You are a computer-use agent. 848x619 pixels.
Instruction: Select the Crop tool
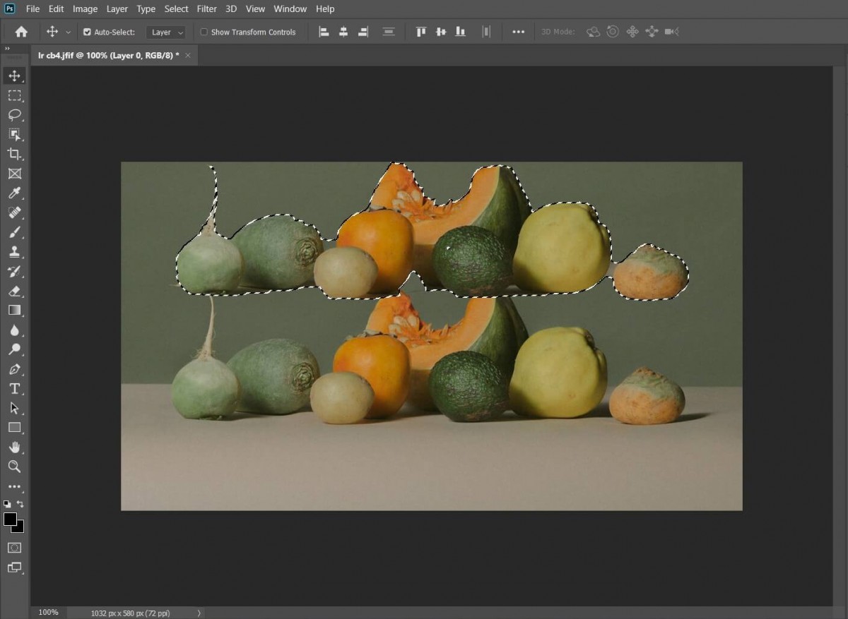pos(14,154)
